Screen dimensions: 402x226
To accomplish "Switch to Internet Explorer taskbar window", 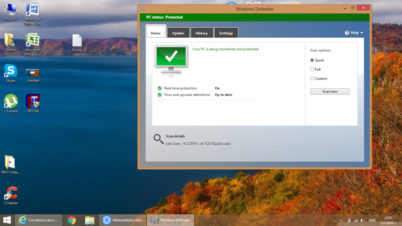I will point(39,220).
